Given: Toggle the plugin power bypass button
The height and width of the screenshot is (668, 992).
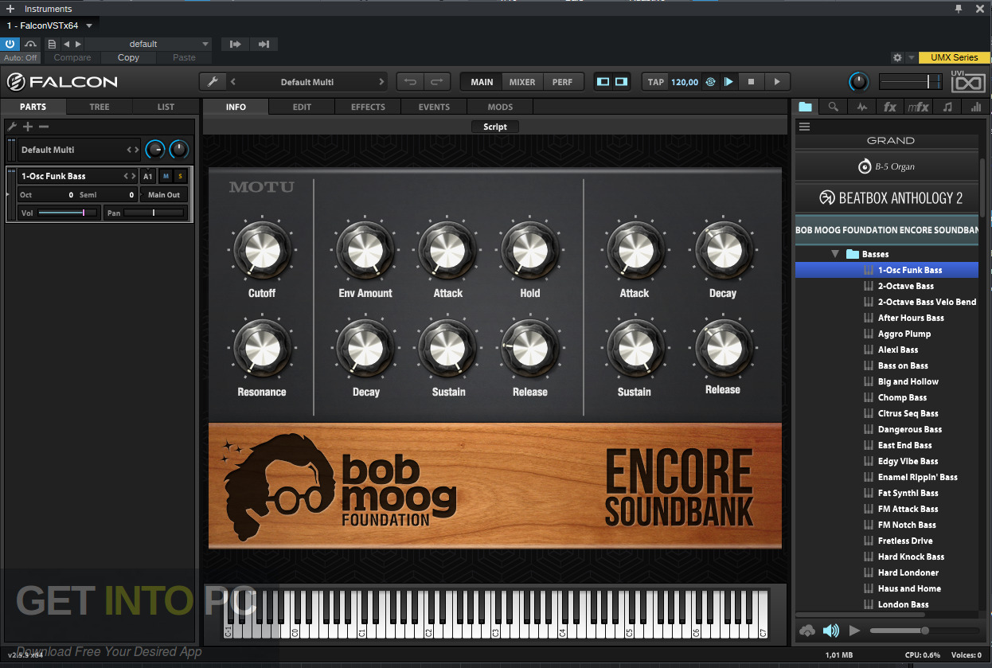Looking at the screenshot, I should [10, 44].
